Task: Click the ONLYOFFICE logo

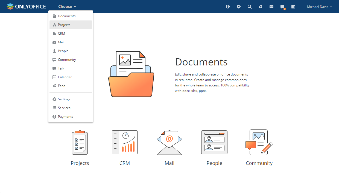Action: [x=26, y=7]
